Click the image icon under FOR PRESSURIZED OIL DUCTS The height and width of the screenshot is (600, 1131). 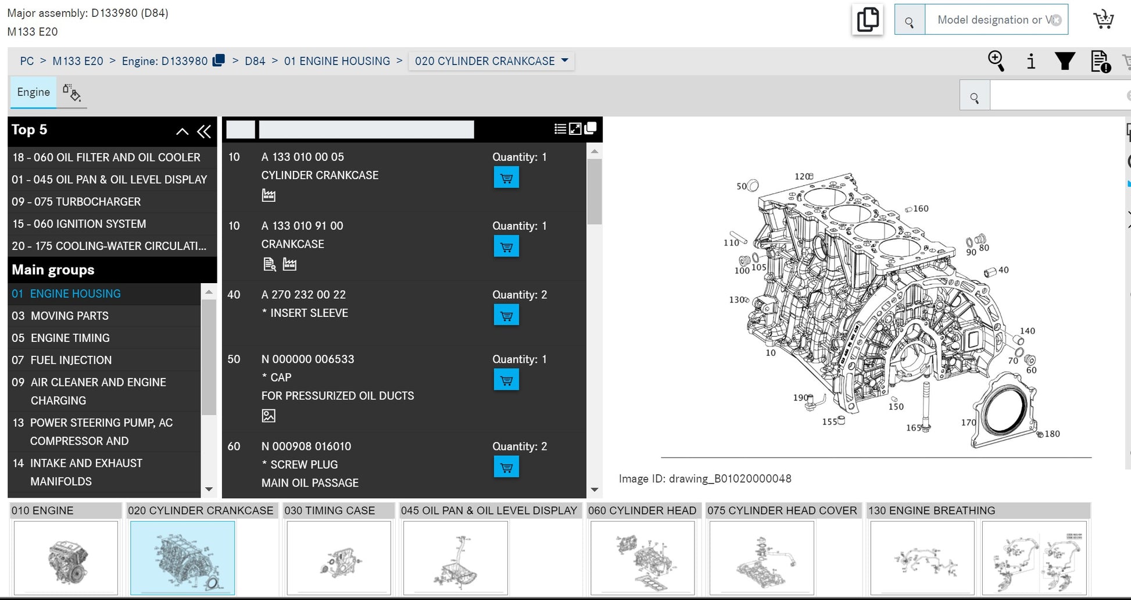(269, 416)
